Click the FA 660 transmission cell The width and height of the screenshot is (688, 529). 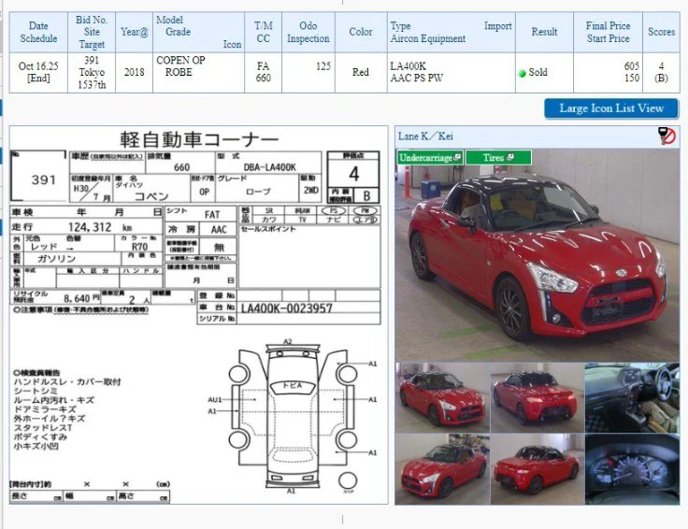point(264,72)
